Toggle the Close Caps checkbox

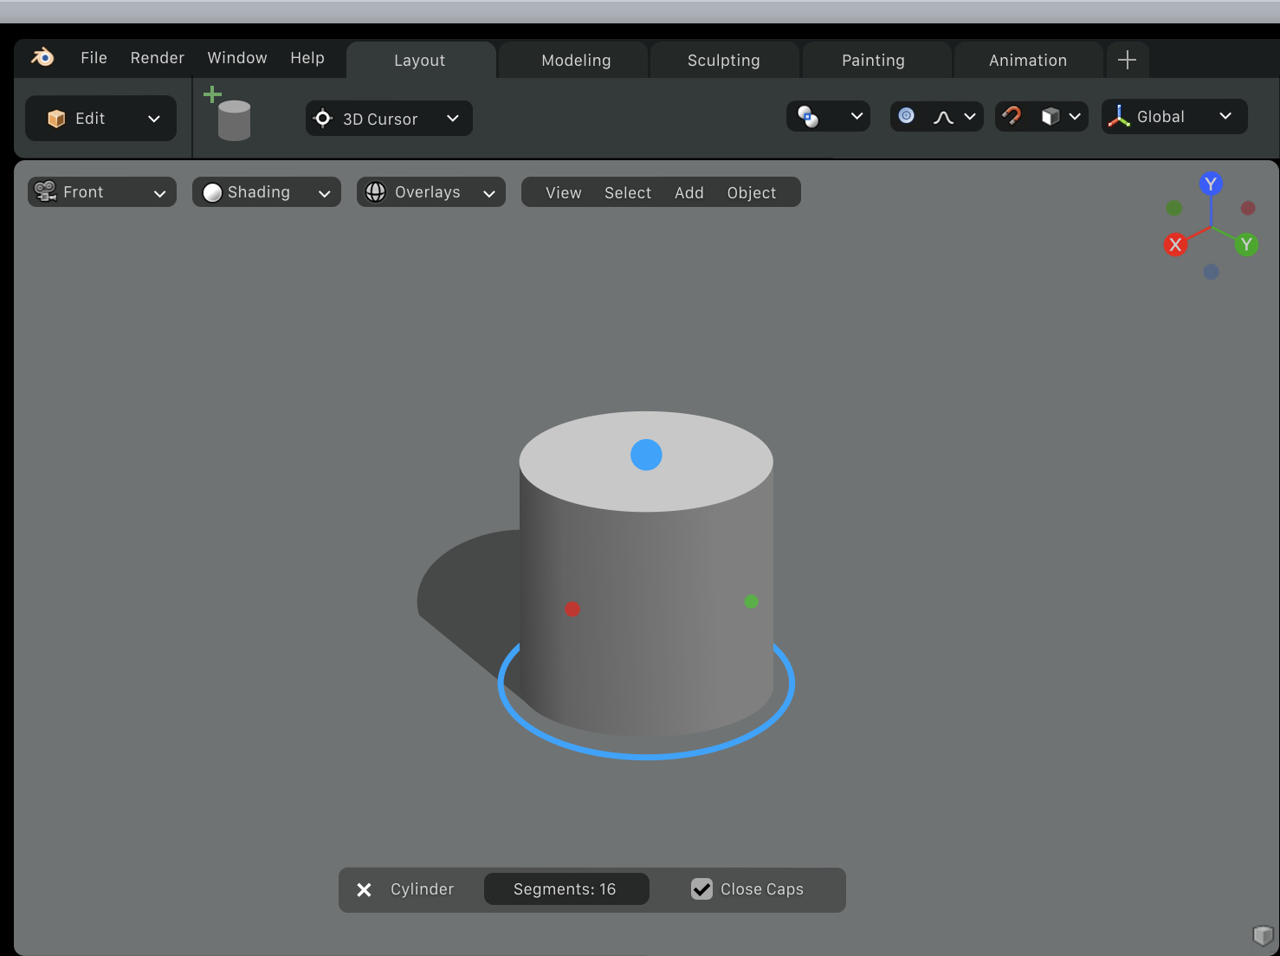point(701,889)
